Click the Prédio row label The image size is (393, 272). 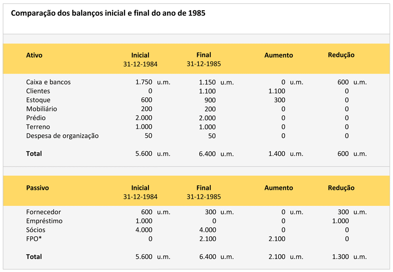coord(36,118)
